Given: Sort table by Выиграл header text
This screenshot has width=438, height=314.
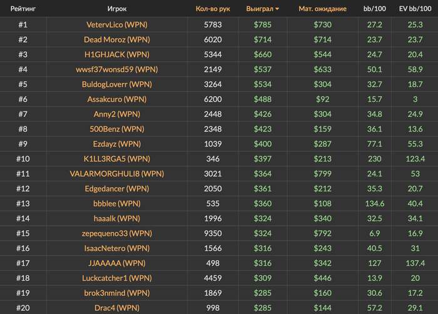Looking at the screenshot, I should click(x=260, y=9).
